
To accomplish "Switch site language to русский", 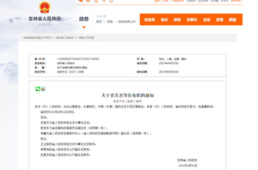I will click(203, 1).
